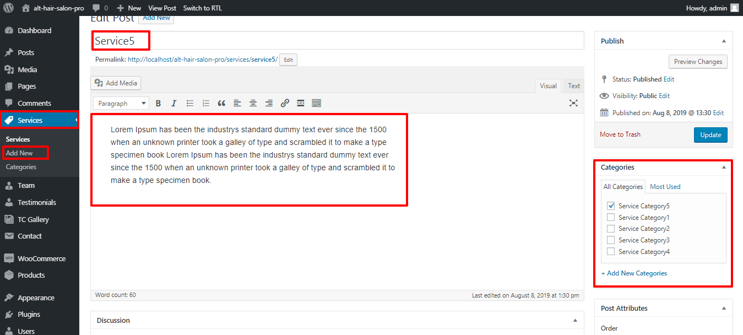Insert a blockquote
This screenshot has height=335, width=743.
[221, 103]
